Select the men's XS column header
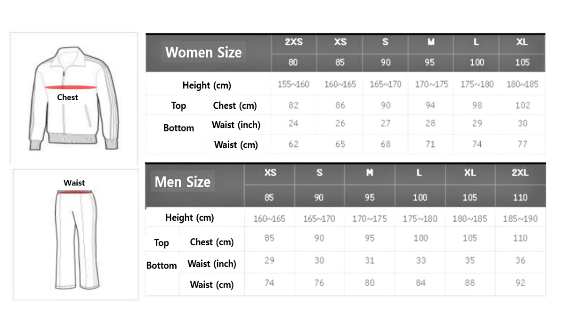 [270, 173]
